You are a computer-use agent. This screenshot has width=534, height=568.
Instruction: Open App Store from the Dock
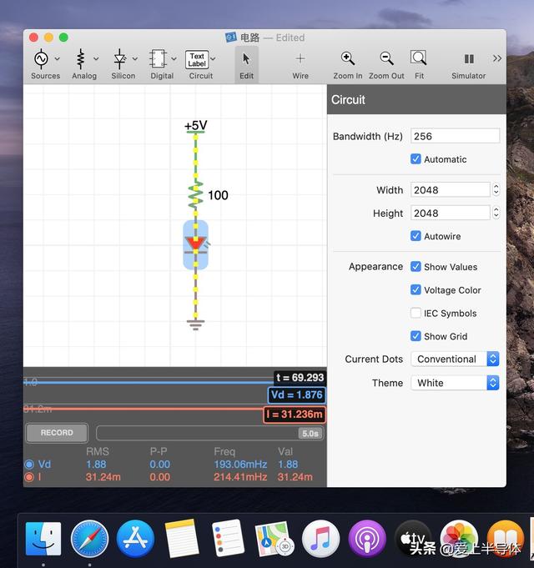click(x=135, y=539)
